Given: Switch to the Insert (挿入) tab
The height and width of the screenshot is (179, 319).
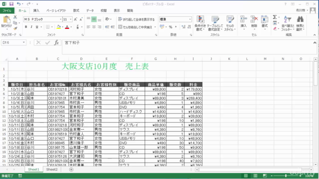Looking at the screenshot, I should pyautogui.click(x=36, y=10).
